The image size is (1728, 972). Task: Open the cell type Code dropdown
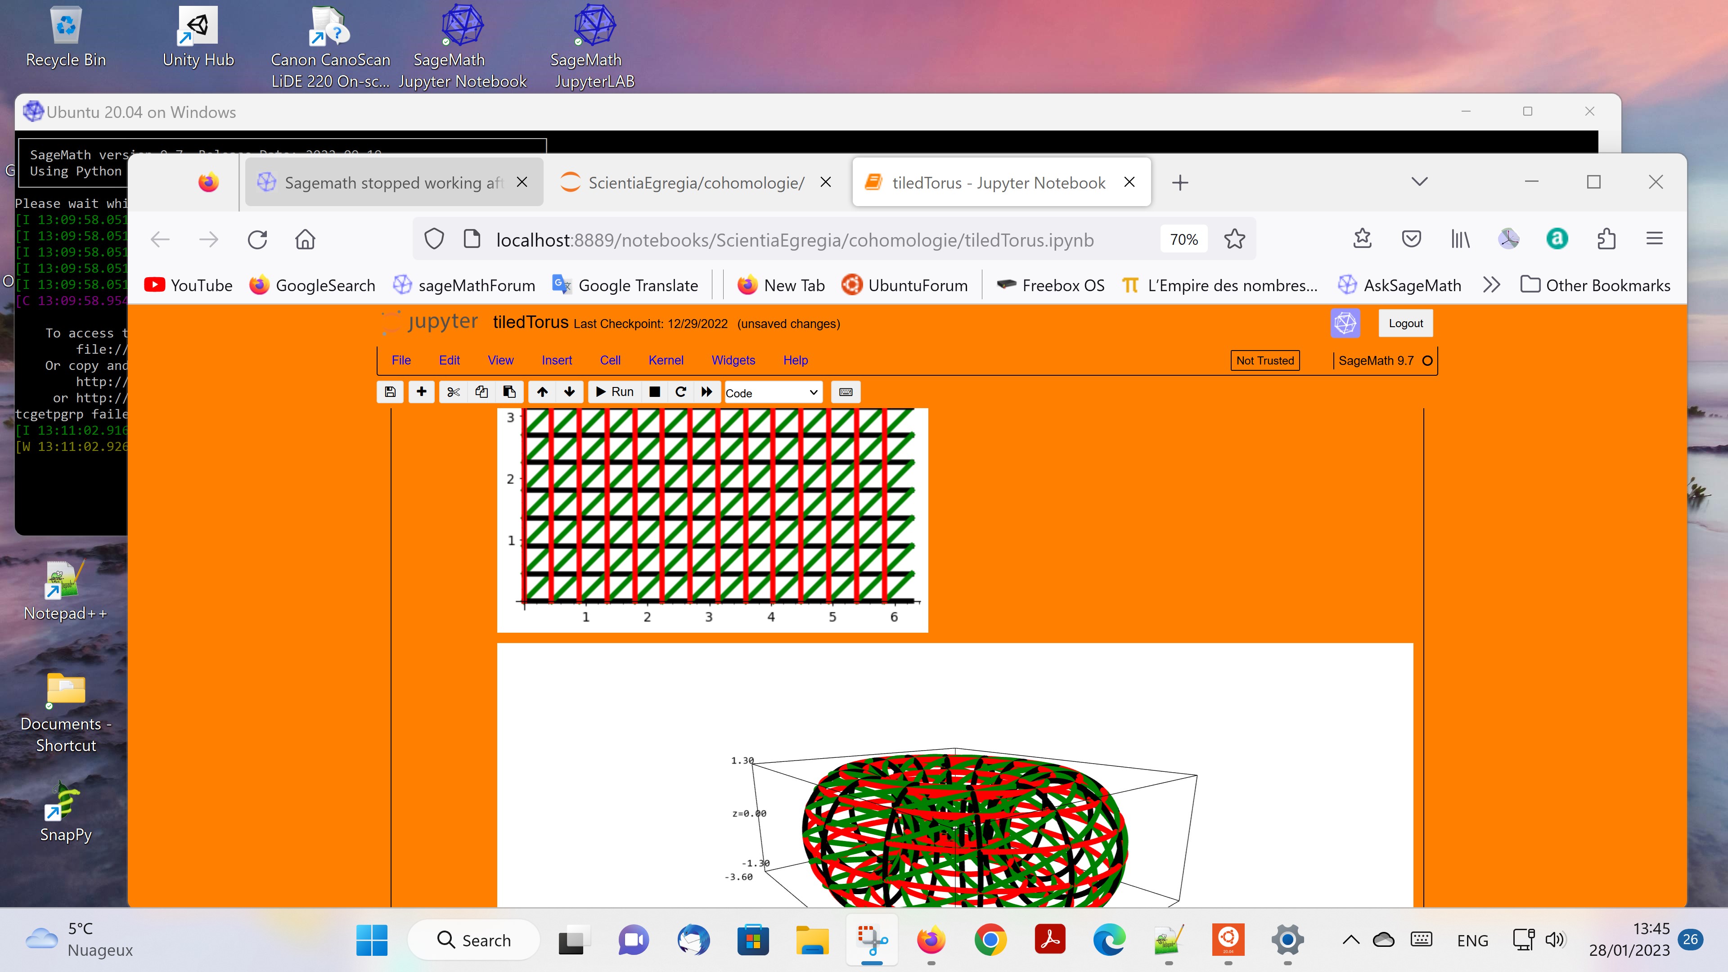[772, 393]
